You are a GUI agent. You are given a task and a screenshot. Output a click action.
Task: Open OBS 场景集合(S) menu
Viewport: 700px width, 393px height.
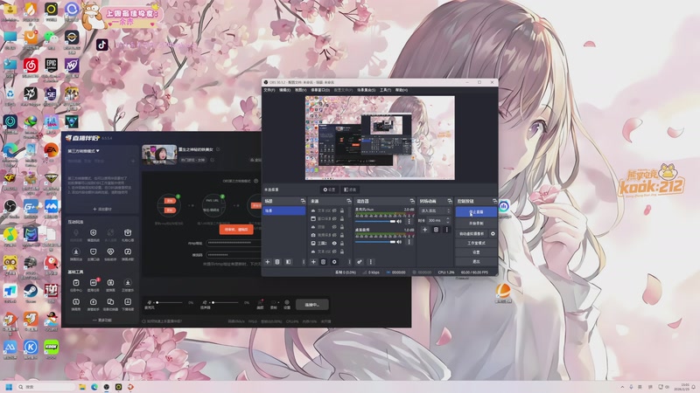(x=366, y=90)
